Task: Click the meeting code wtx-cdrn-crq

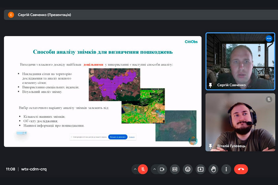Action: click(x=34, y=169)
